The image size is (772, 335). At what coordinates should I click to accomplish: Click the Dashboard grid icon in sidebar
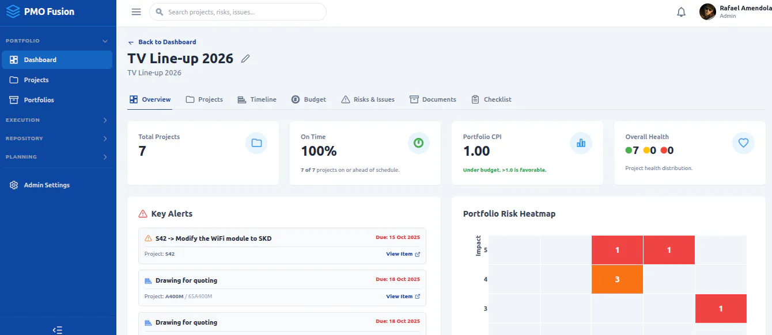coord(14,60)
